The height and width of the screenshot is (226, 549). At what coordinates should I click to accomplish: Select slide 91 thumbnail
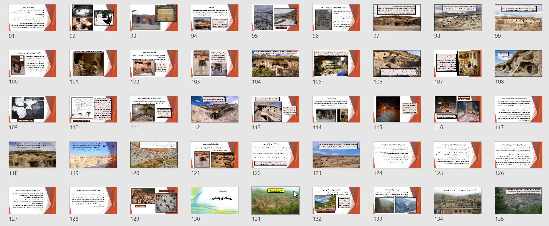(x=32, y=18)
